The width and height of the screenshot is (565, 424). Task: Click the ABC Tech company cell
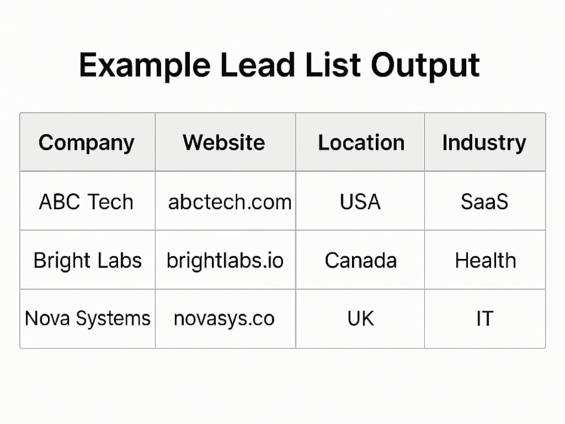point(86,202)
